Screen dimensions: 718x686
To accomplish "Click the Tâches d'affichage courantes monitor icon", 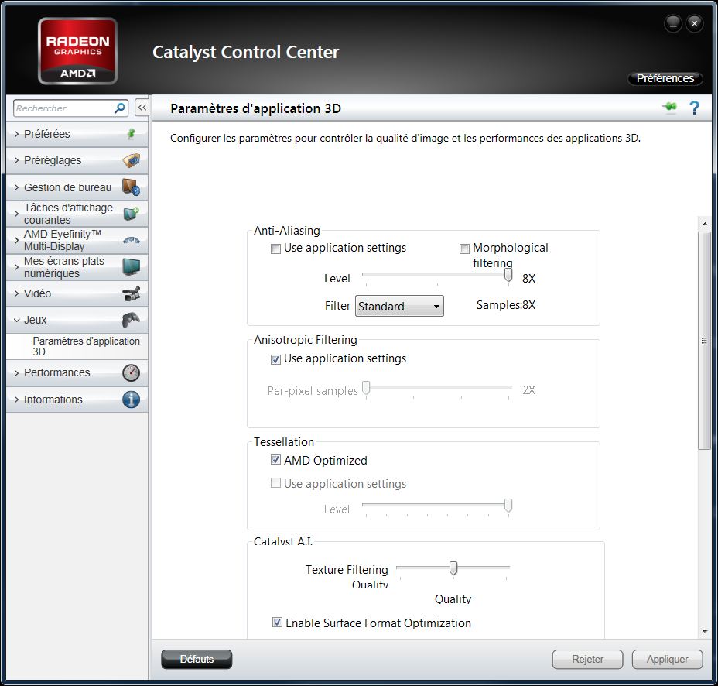I will (x=132, y=214).
